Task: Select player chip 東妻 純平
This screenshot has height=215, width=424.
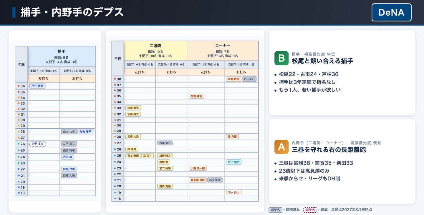Action: point(69,150)
